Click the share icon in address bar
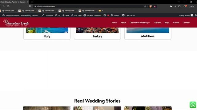This screenshot has width=197, height=110. click(x=145, y=6)
